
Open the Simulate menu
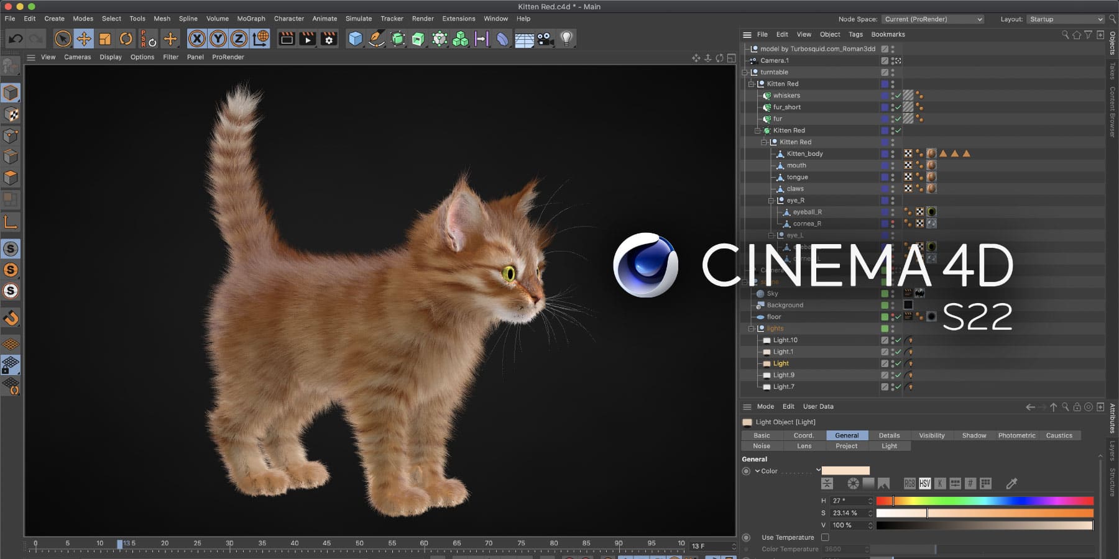[359, 19]
